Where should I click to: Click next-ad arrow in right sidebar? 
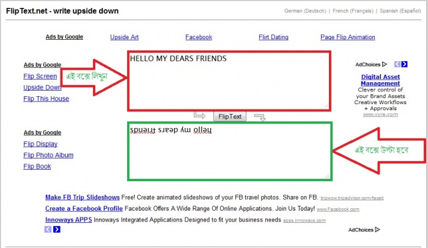click(x=405, y=64)
